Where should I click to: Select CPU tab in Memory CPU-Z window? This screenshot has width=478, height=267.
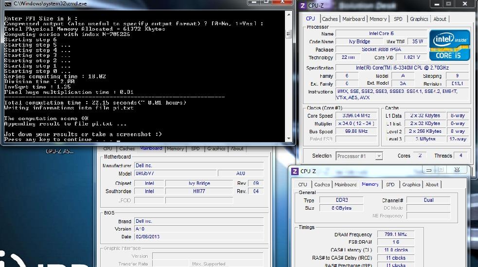click(303, 184)
